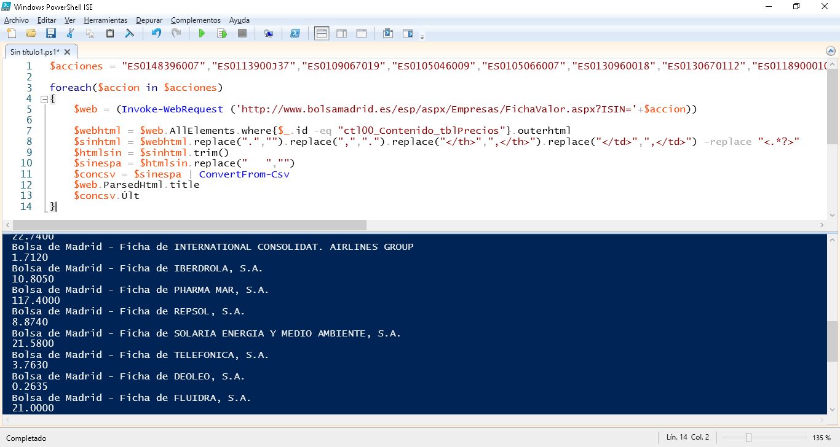The width and height of the screenshot is (840, 447).
Task: Save the script with the floppy icon
Action: tap(50, 33)
